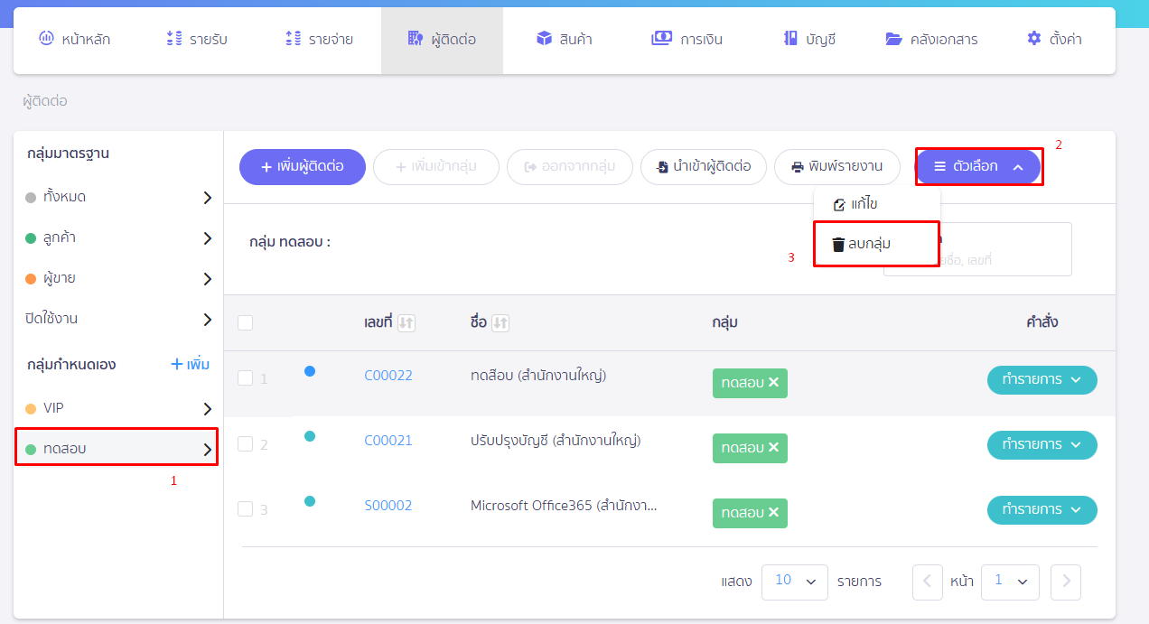Check the box for row C00022
Screen dimensions: 1149x624
click(x=245, y=378)
